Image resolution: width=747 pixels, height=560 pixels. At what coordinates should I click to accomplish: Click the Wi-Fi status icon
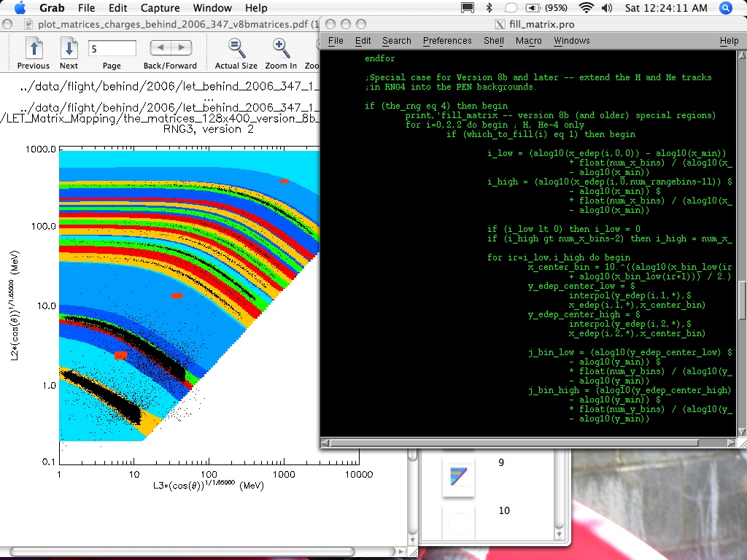tap(586, 7)
